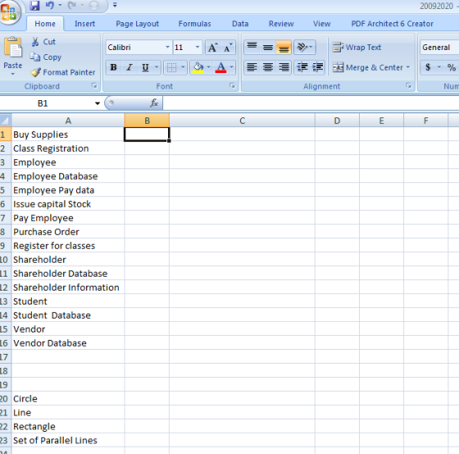Image resolution: width=459 pixels, height=454 pixels.
Task: Click Merge & Center
Action: point(368,67)
